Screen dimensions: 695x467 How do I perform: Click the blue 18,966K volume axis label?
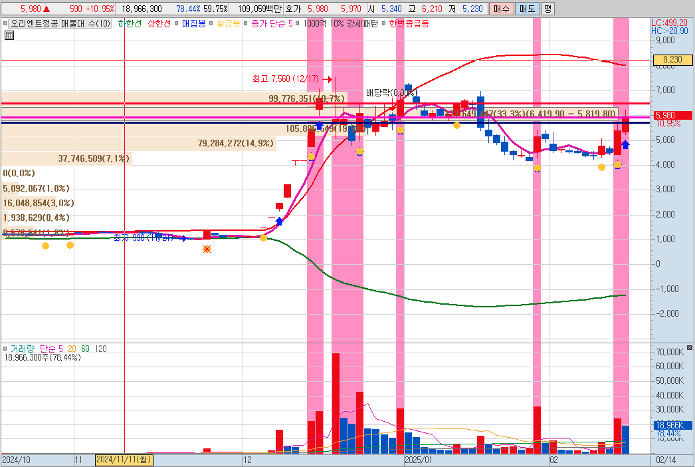click(x=672, y=425)
